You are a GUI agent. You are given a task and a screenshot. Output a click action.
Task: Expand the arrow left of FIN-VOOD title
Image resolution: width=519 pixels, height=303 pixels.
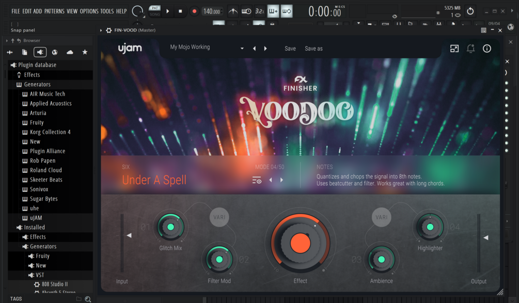click(x=101, y=30)
